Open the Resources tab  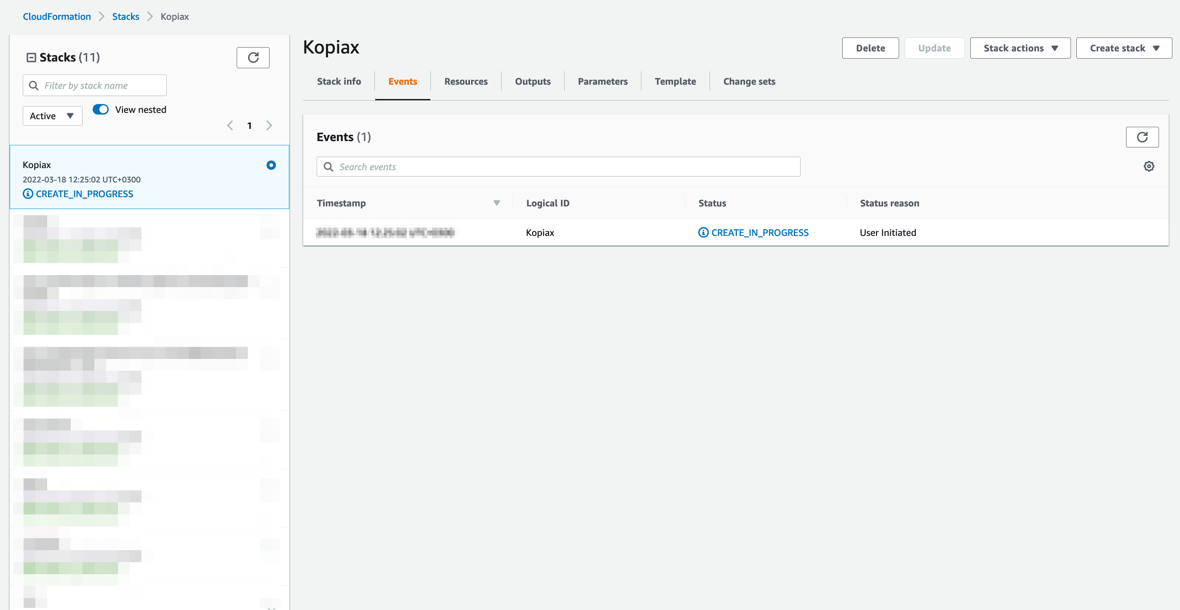pyautogui.click(x=466, y=82)
